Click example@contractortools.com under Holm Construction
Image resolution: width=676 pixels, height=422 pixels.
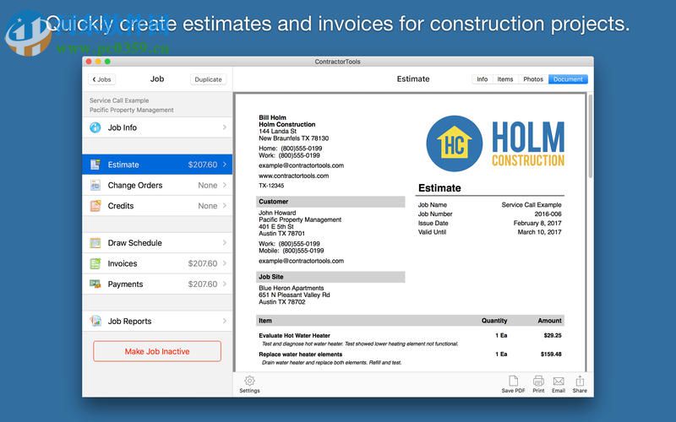[x=302, y=165]
